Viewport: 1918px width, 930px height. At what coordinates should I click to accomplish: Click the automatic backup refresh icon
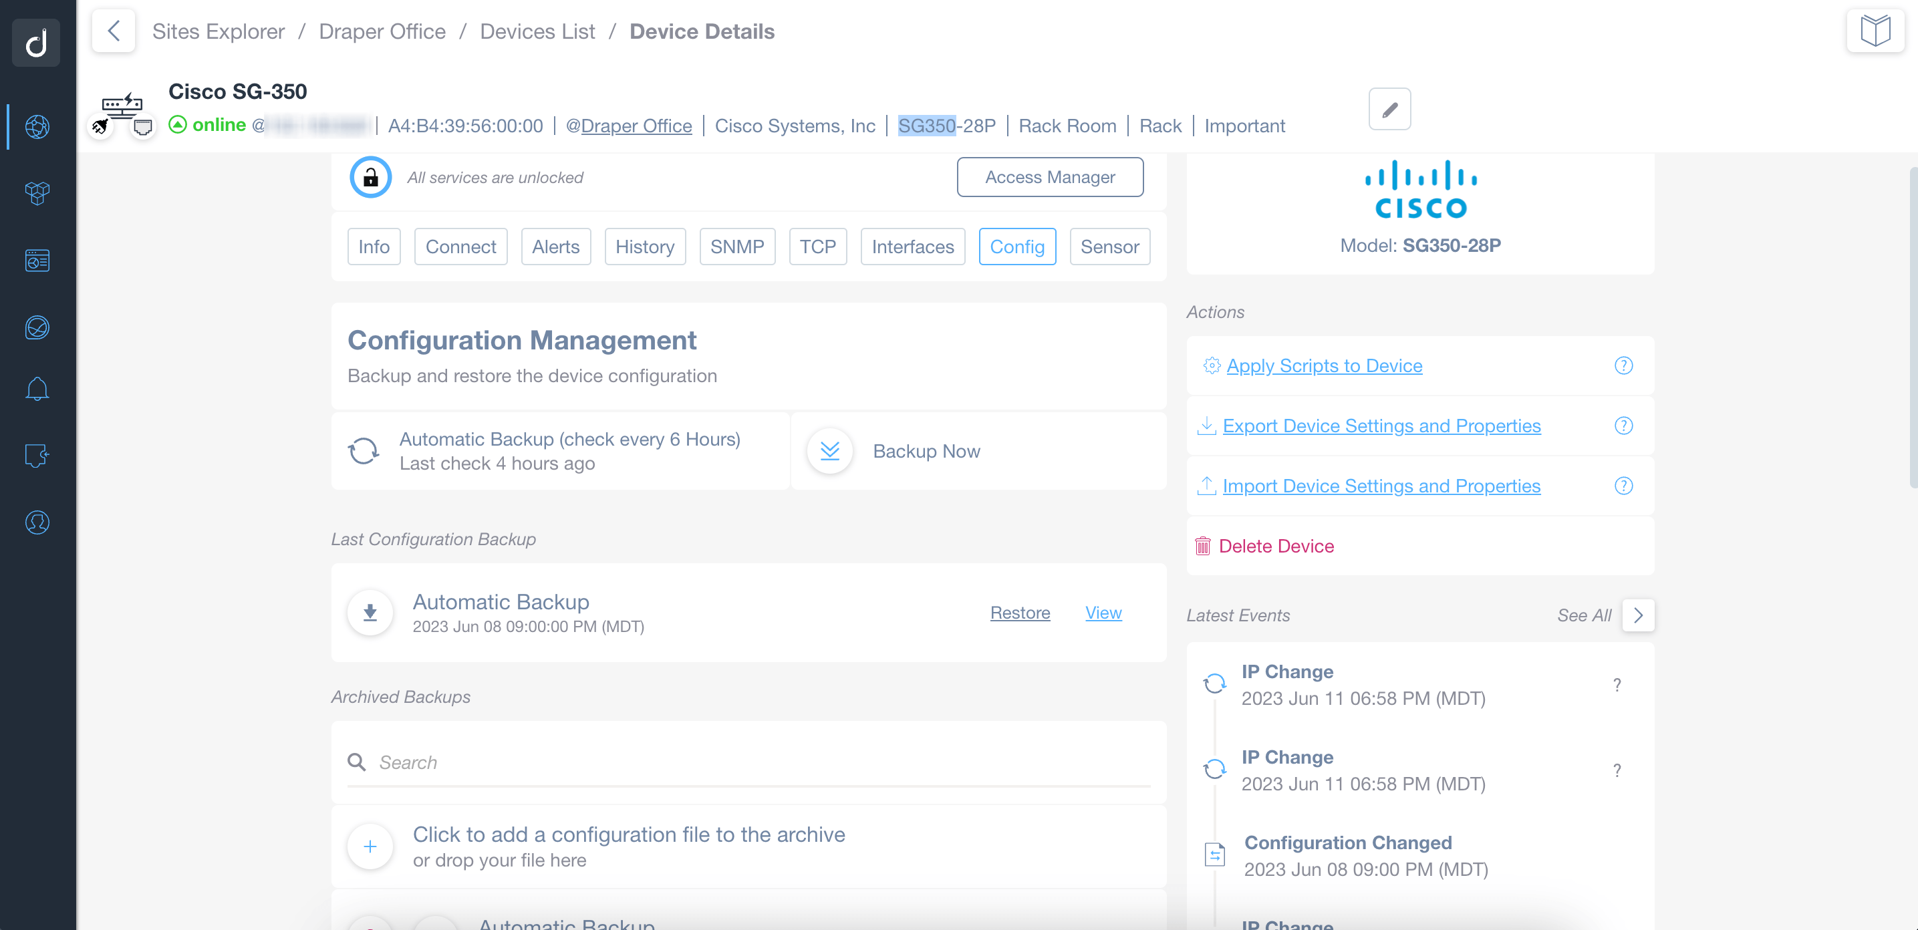(x=364, y=450)
